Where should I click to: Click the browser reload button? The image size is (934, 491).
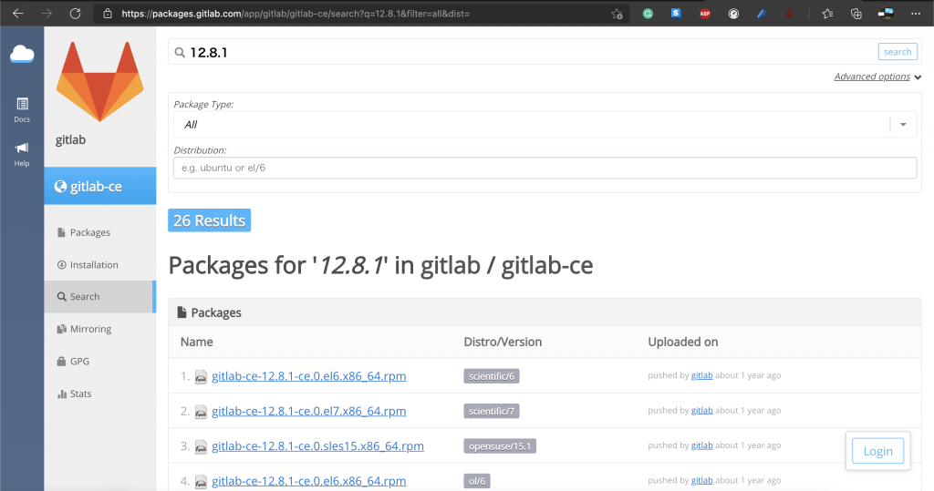76,14
